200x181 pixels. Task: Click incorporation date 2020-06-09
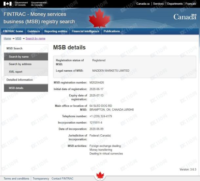point(96,129)
